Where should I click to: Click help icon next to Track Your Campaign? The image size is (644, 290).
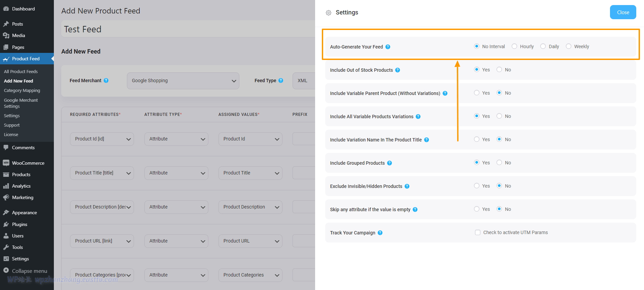pyautogui.click(x=380, y=233)
